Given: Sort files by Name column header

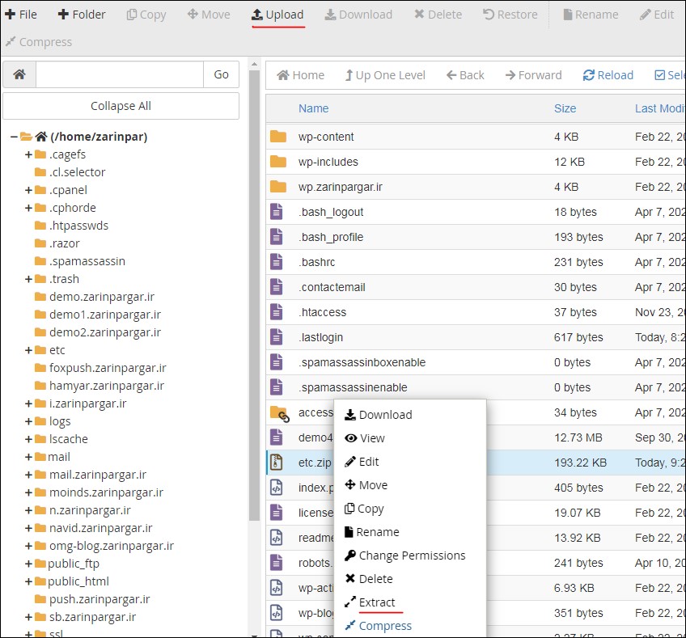Looking at the screenshot, I should [313, 108].
